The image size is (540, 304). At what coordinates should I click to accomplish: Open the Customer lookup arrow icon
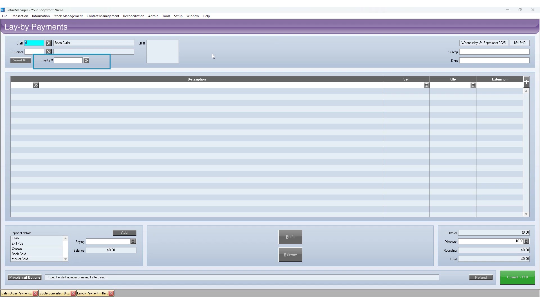(x=49, y=52)
